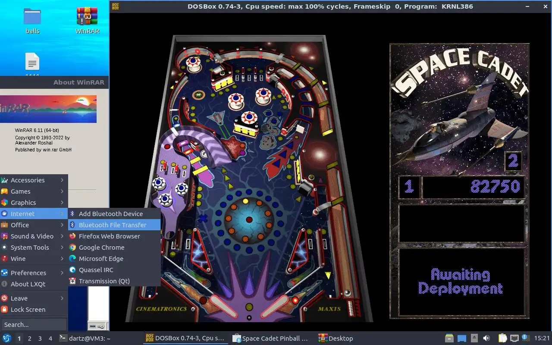Click the Transmission (Qt) icon

click(72, 281)
